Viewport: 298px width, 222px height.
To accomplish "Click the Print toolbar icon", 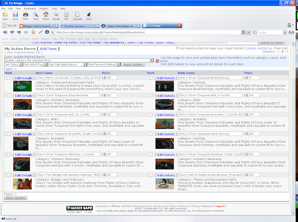I will (26, 14).
